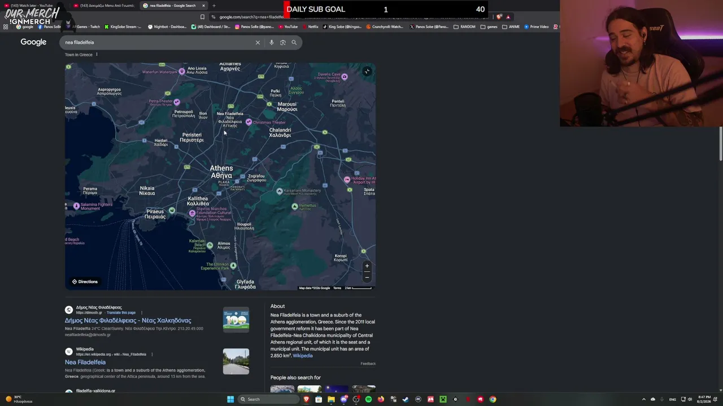The image size is (723, 406).
Task: Select the nea filadelfeia Google Search tab
Action: (172, 6)
